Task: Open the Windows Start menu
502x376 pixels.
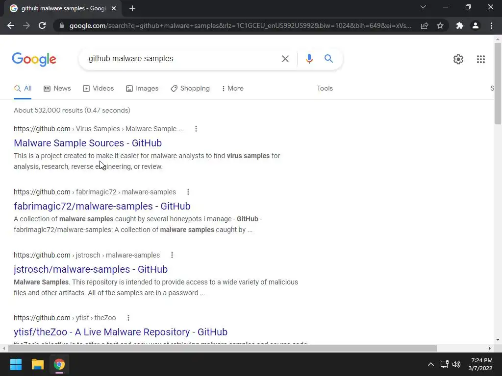Action: [16, 364]
